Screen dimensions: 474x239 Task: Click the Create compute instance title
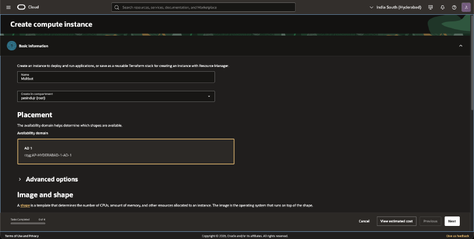[x=52, y=24]
